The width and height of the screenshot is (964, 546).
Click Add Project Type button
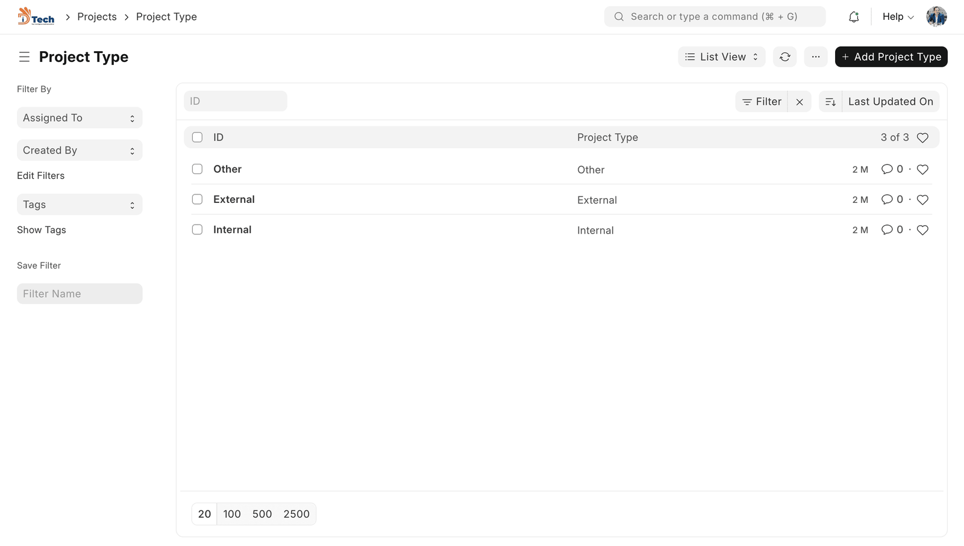point(890,57)
